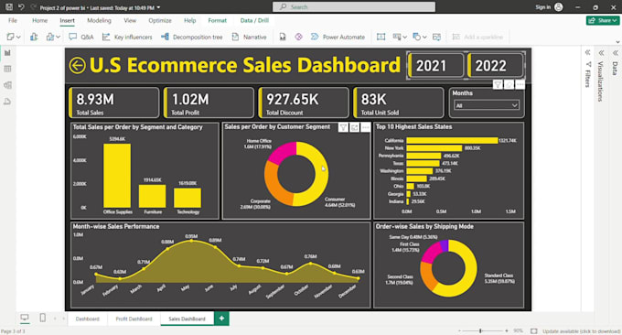The height and width of the screenshot is (335, 622).
Task: Open the Optimize ribbon tab
Action: pyautogui.click(x=160, y=20)
